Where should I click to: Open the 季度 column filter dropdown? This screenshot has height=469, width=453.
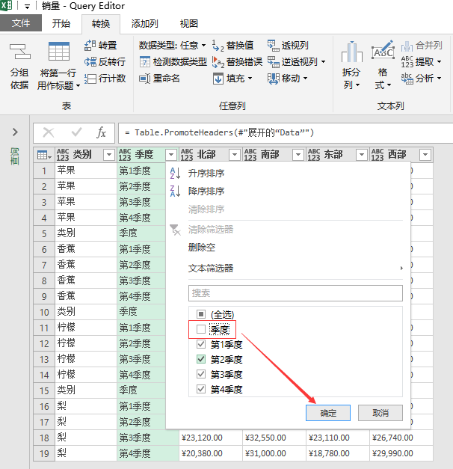point(171,155)
